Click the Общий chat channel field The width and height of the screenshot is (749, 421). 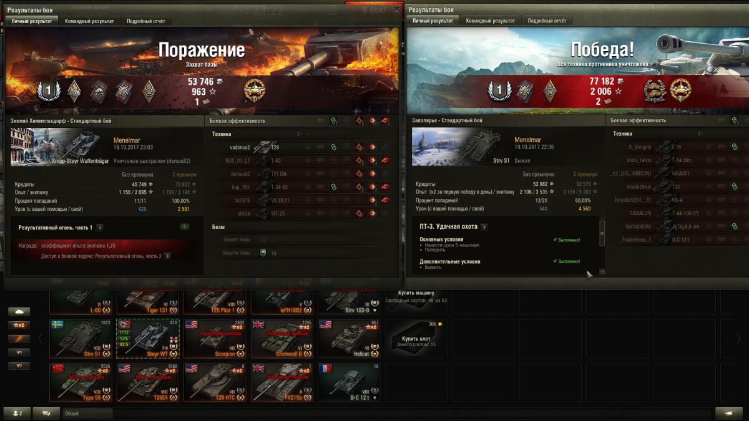point(87,413)
